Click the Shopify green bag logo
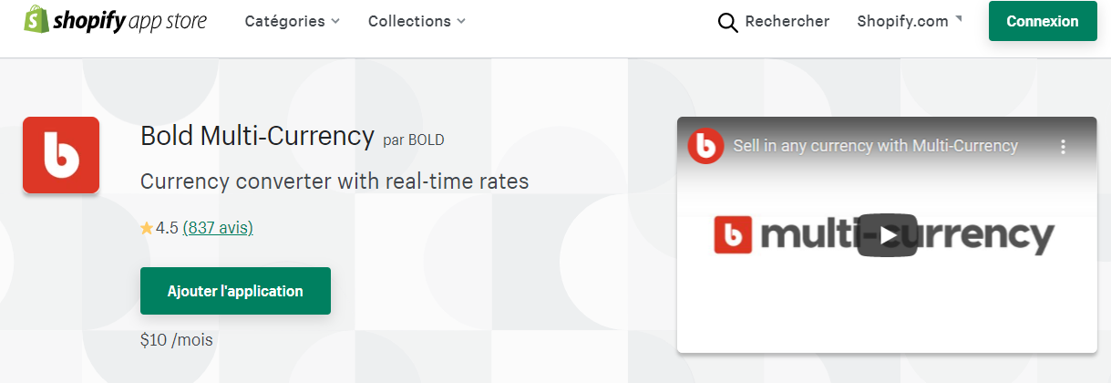The width and height of the screenshot is (1111, 383). 36,20
